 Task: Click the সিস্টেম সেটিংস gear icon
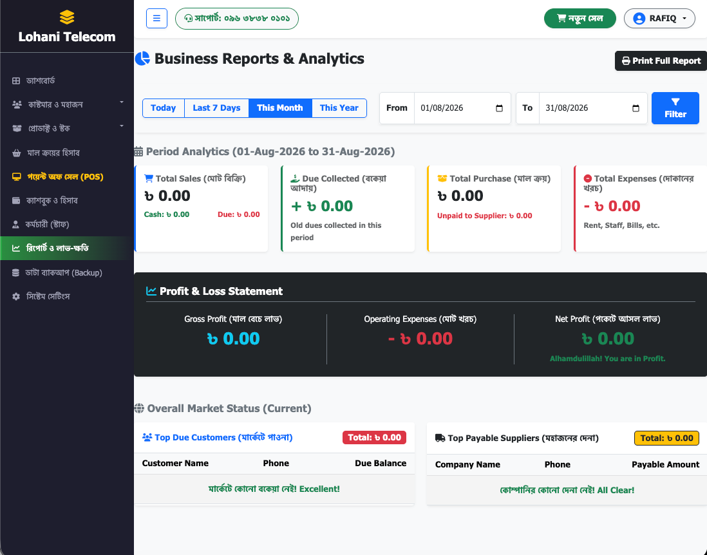click(16, 297)
